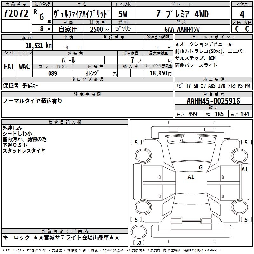Viewport: 254px width, 254px height.
Task: Select the overall evaluation score 4
Action: [242, 14]
